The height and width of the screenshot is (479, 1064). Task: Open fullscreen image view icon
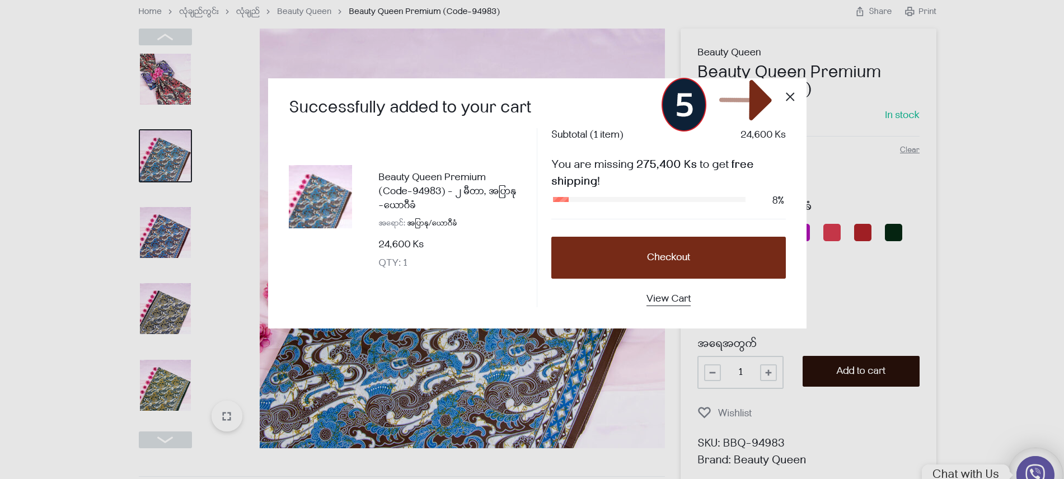coord(227,416)
